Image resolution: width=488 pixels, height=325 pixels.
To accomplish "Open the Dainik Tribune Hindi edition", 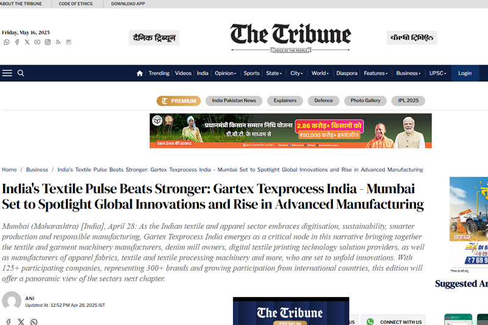I will coord(154,38).
